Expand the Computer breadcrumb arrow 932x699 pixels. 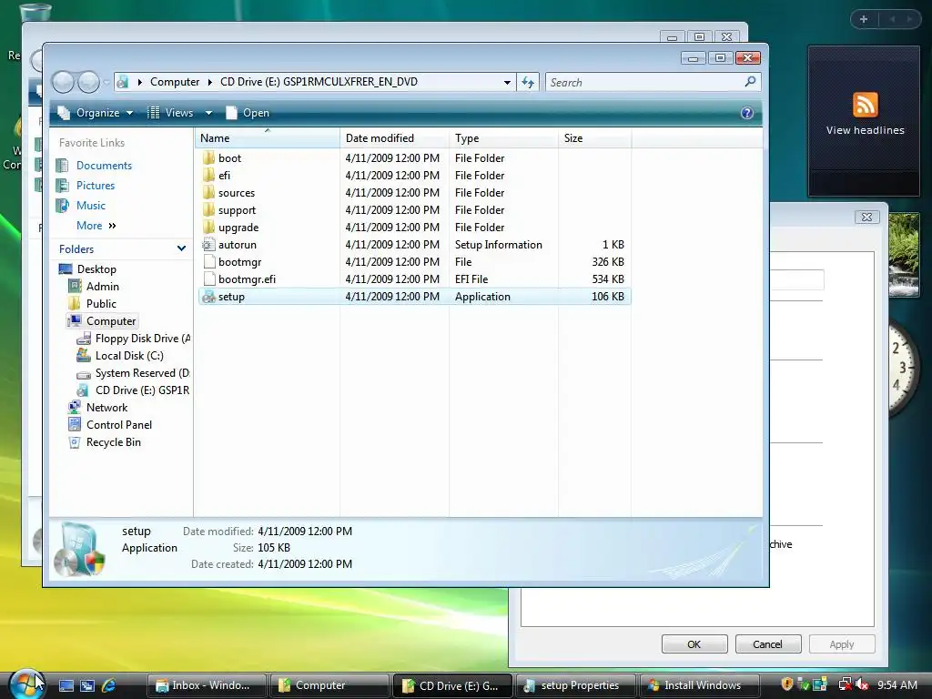click(x=210, y=82)
